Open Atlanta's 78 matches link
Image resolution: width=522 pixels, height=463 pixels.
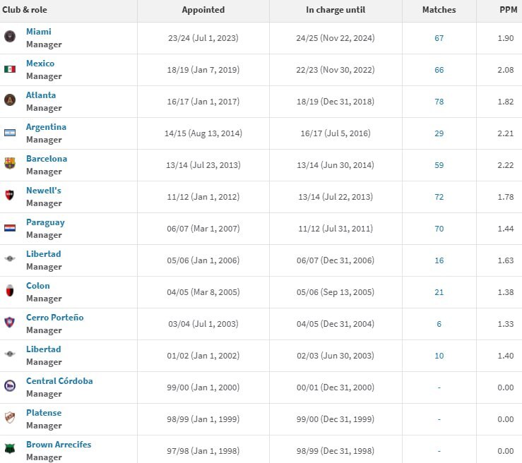coord(439,102)
